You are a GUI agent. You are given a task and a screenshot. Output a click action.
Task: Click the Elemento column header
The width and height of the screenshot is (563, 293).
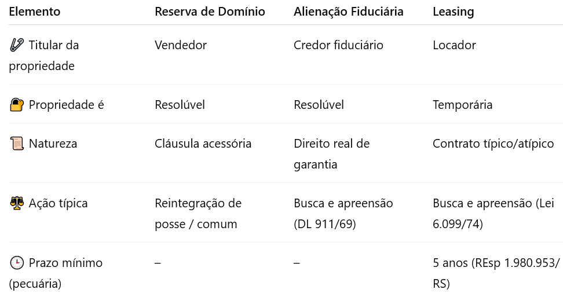coord(35,12)
